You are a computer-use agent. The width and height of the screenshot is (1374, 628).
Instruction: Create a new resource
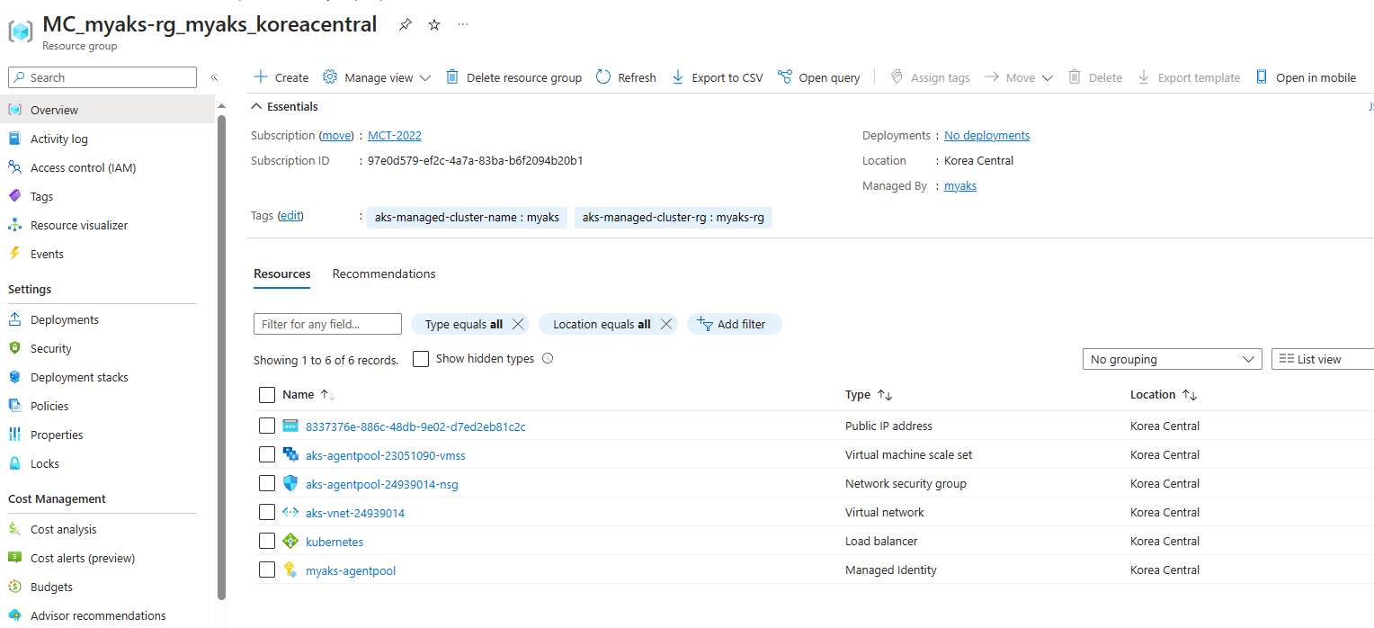281,77
